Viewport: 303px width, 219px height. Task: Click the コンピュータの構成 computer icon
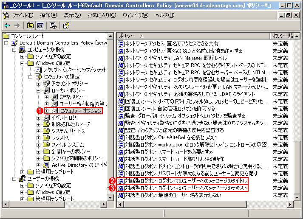point(22,50)
